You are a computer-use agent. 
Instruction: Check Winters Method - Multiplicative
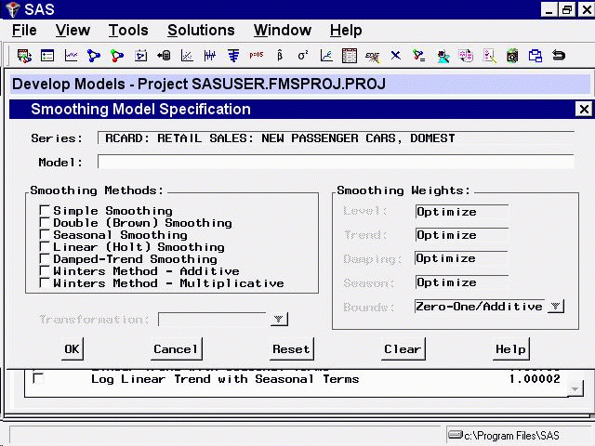(x=45, y=282)
